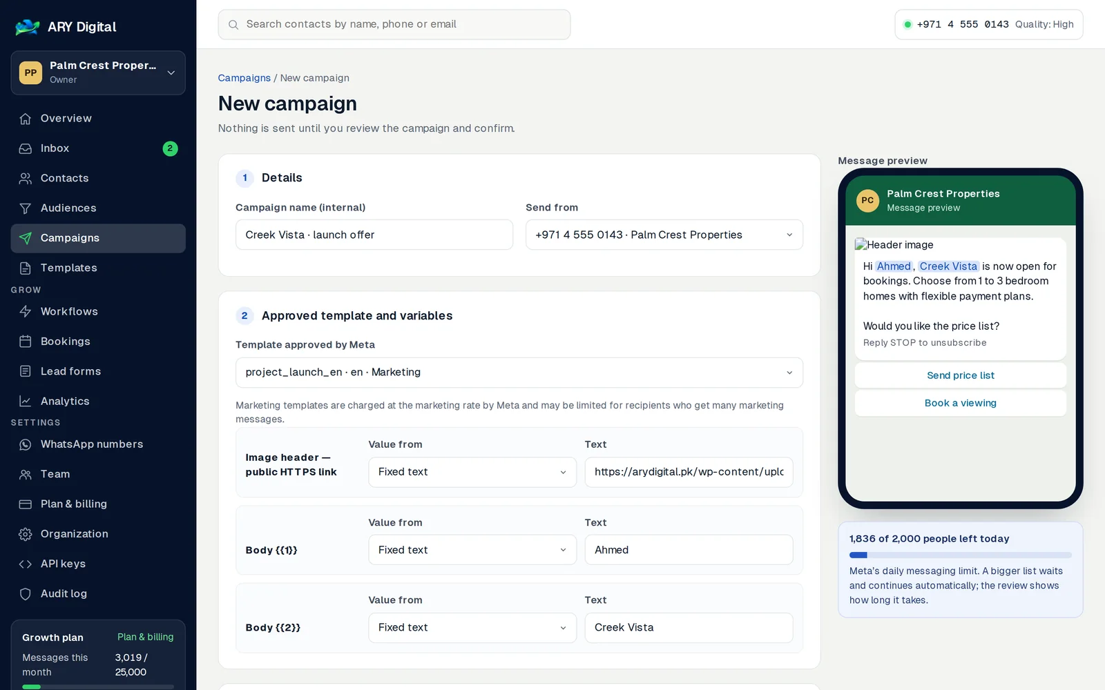Open Contacts from the sidebar

pos(98,178)
